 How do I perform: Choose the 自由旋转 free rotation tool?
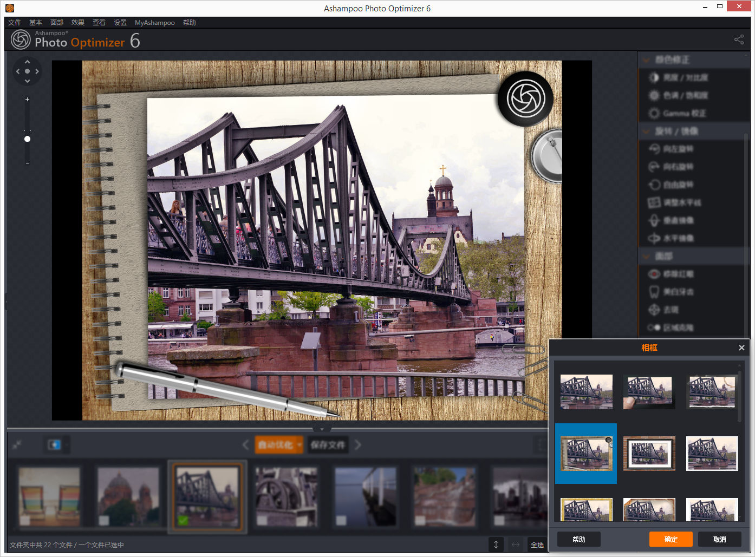click(671, 185)
